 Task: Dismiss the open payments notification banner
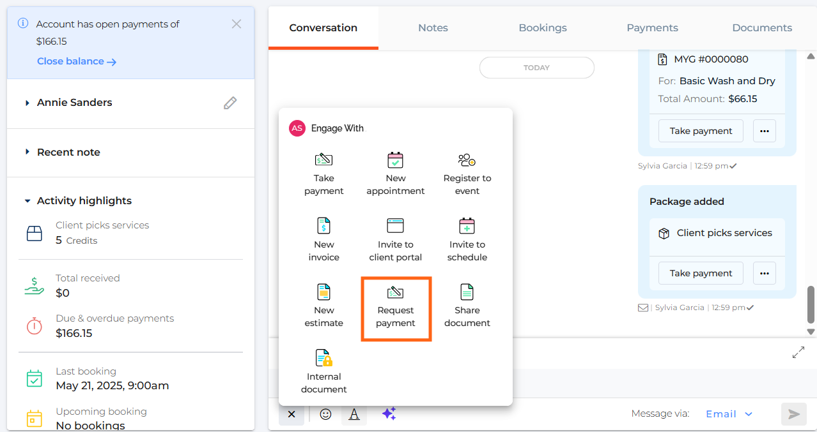[x=237, y=24]
